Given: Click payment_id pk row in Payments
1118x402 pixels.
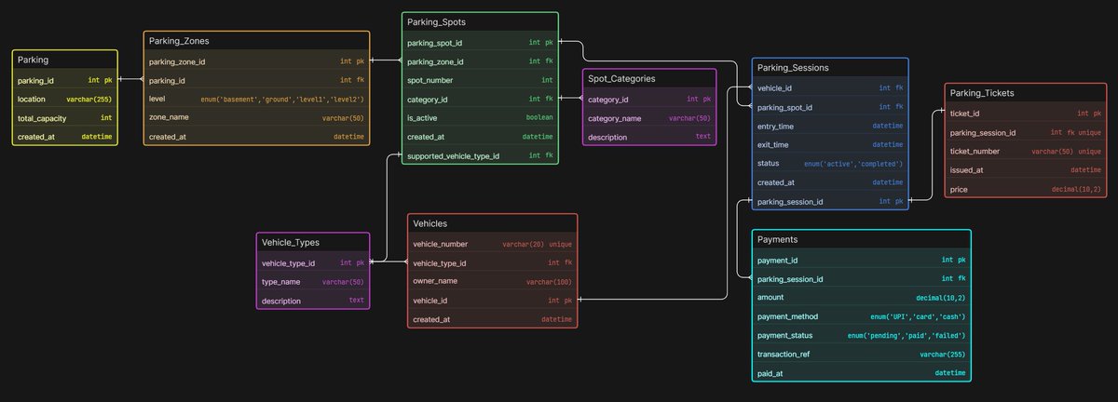Looking at the screenshot, I should 862,260.
